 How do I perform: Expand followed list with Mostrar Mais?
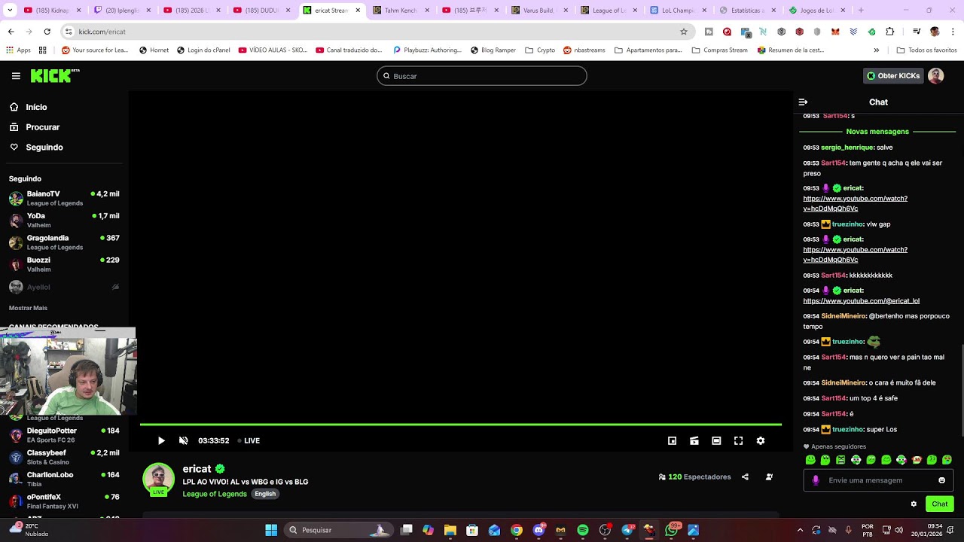pos(28,308)
